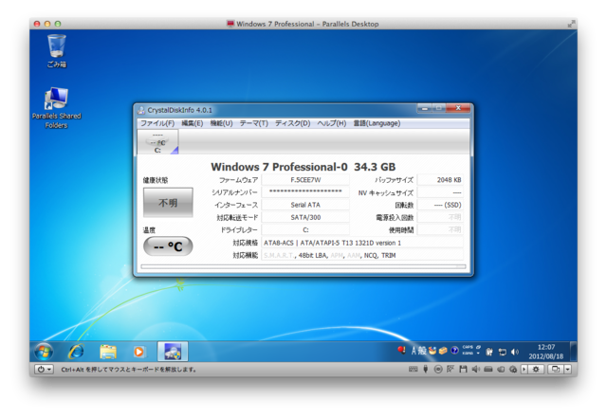Click the SATA/300 transfer mode field
Screen dimensions: 607x418
coord(305,217)
